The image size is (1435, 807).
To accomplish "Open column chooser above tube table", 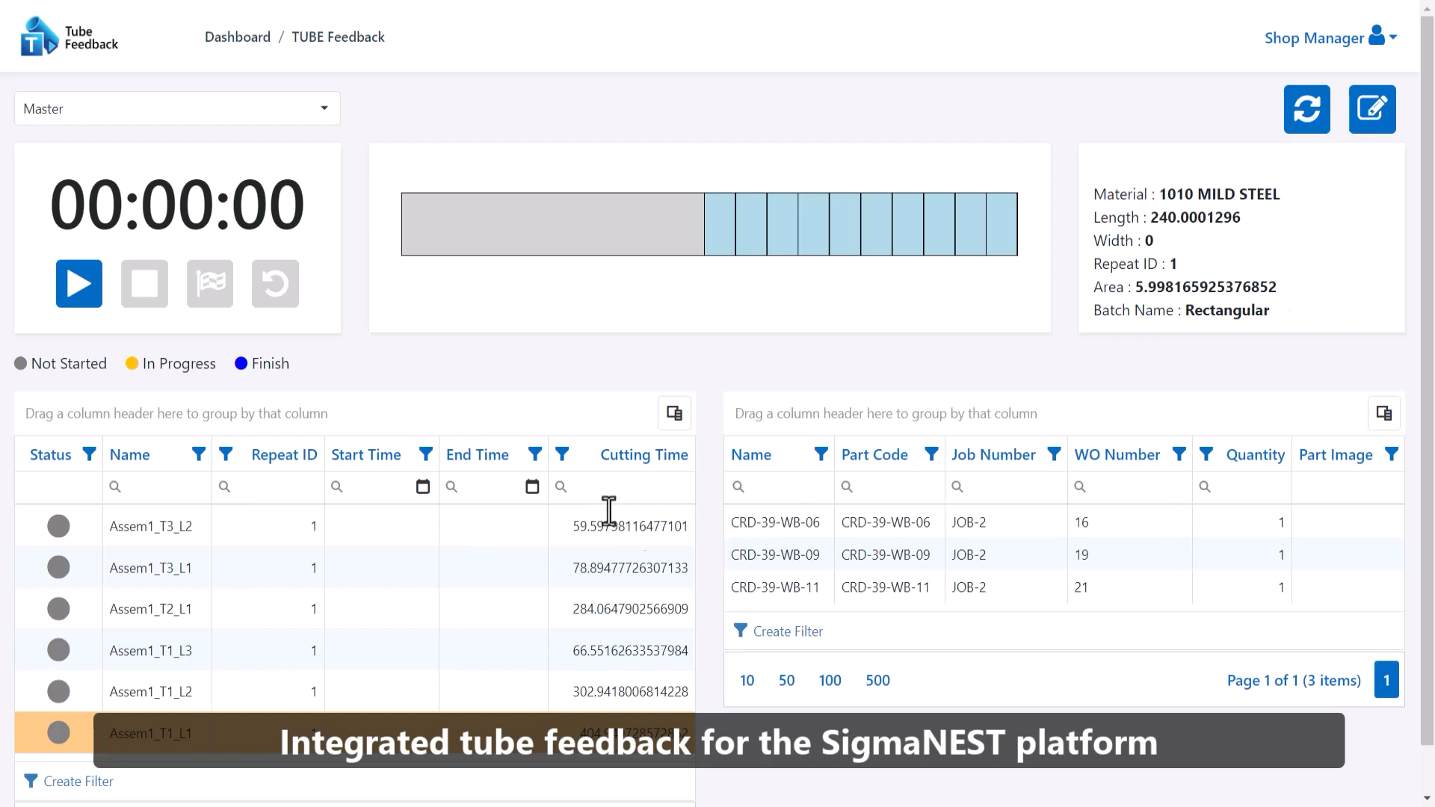I will [x=674, y=413].
